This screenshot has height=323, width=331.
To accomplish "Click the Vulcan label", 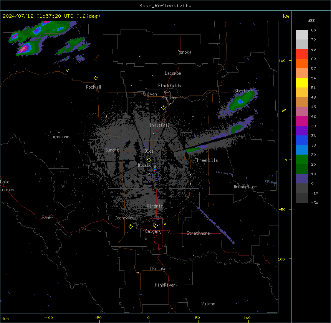I will (209, 304).
